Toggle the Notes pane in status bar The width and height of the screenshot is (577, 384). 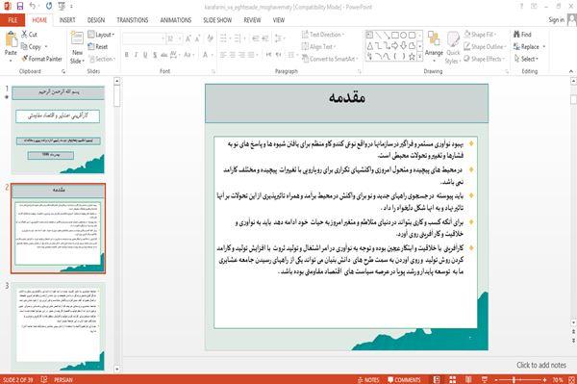point(368,379)
